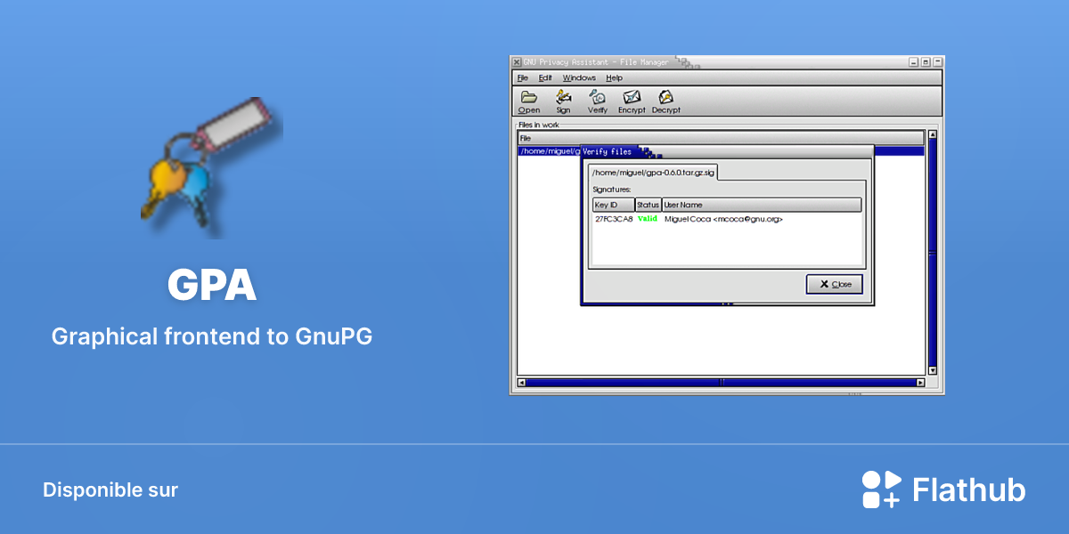
Task: Click horizontal scrollbar right arrow
Action: click(x=920, y=383)
